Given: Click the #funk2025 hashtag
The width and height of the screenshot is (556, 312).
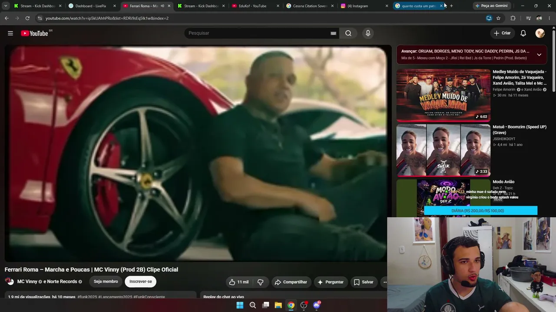Looking at the screenshot, I should [87, 297].
